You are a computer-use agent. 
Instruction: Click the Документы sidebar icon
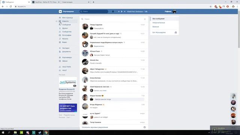pyautogui.click(x=60, y=52)
